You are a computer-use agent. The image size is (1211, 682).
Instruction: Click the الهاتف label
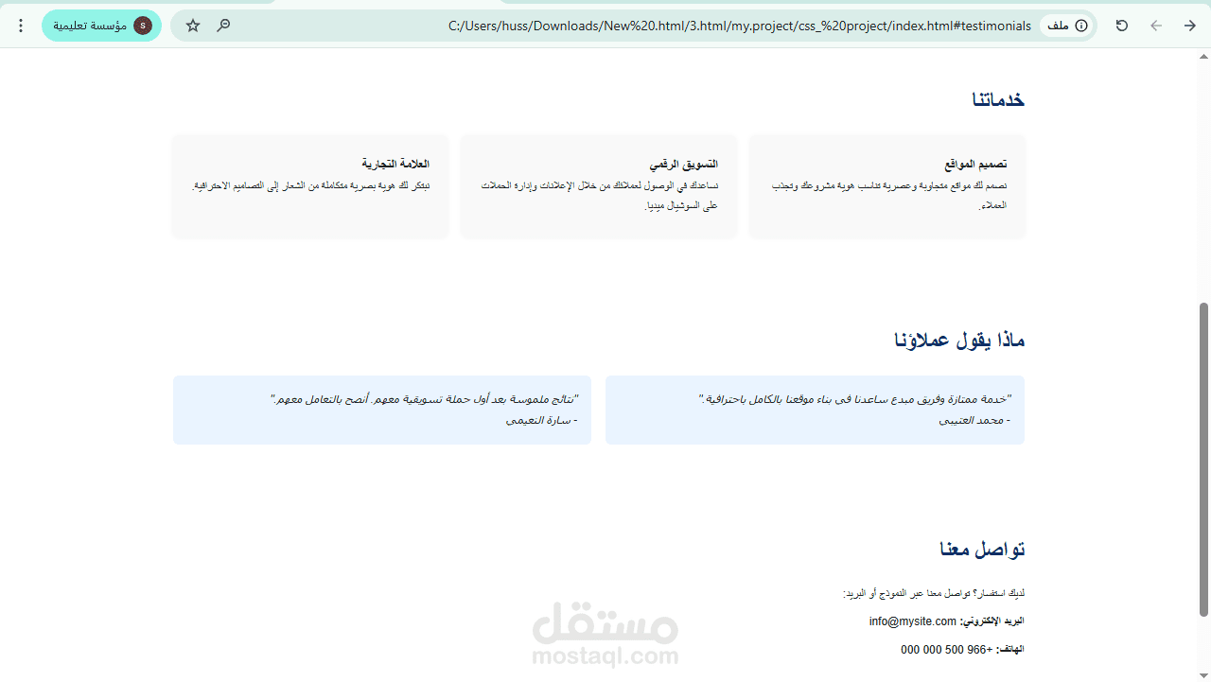point(1010,650)
